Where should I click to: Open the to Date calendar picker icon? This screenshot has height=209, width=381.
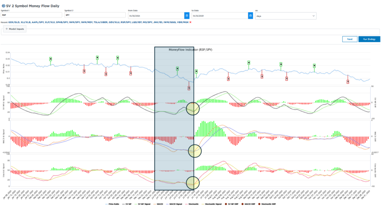[x=250, y=16]
